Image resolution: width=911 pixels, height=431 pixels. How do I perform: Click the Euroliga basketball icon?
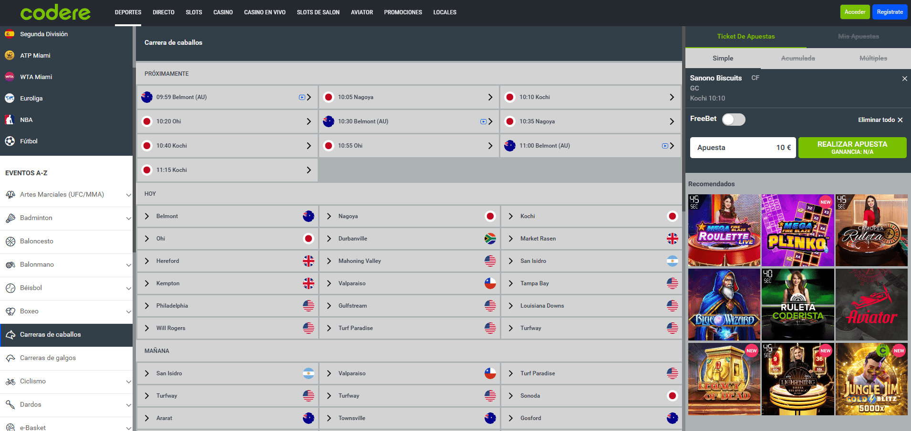[x=10, y=98]
